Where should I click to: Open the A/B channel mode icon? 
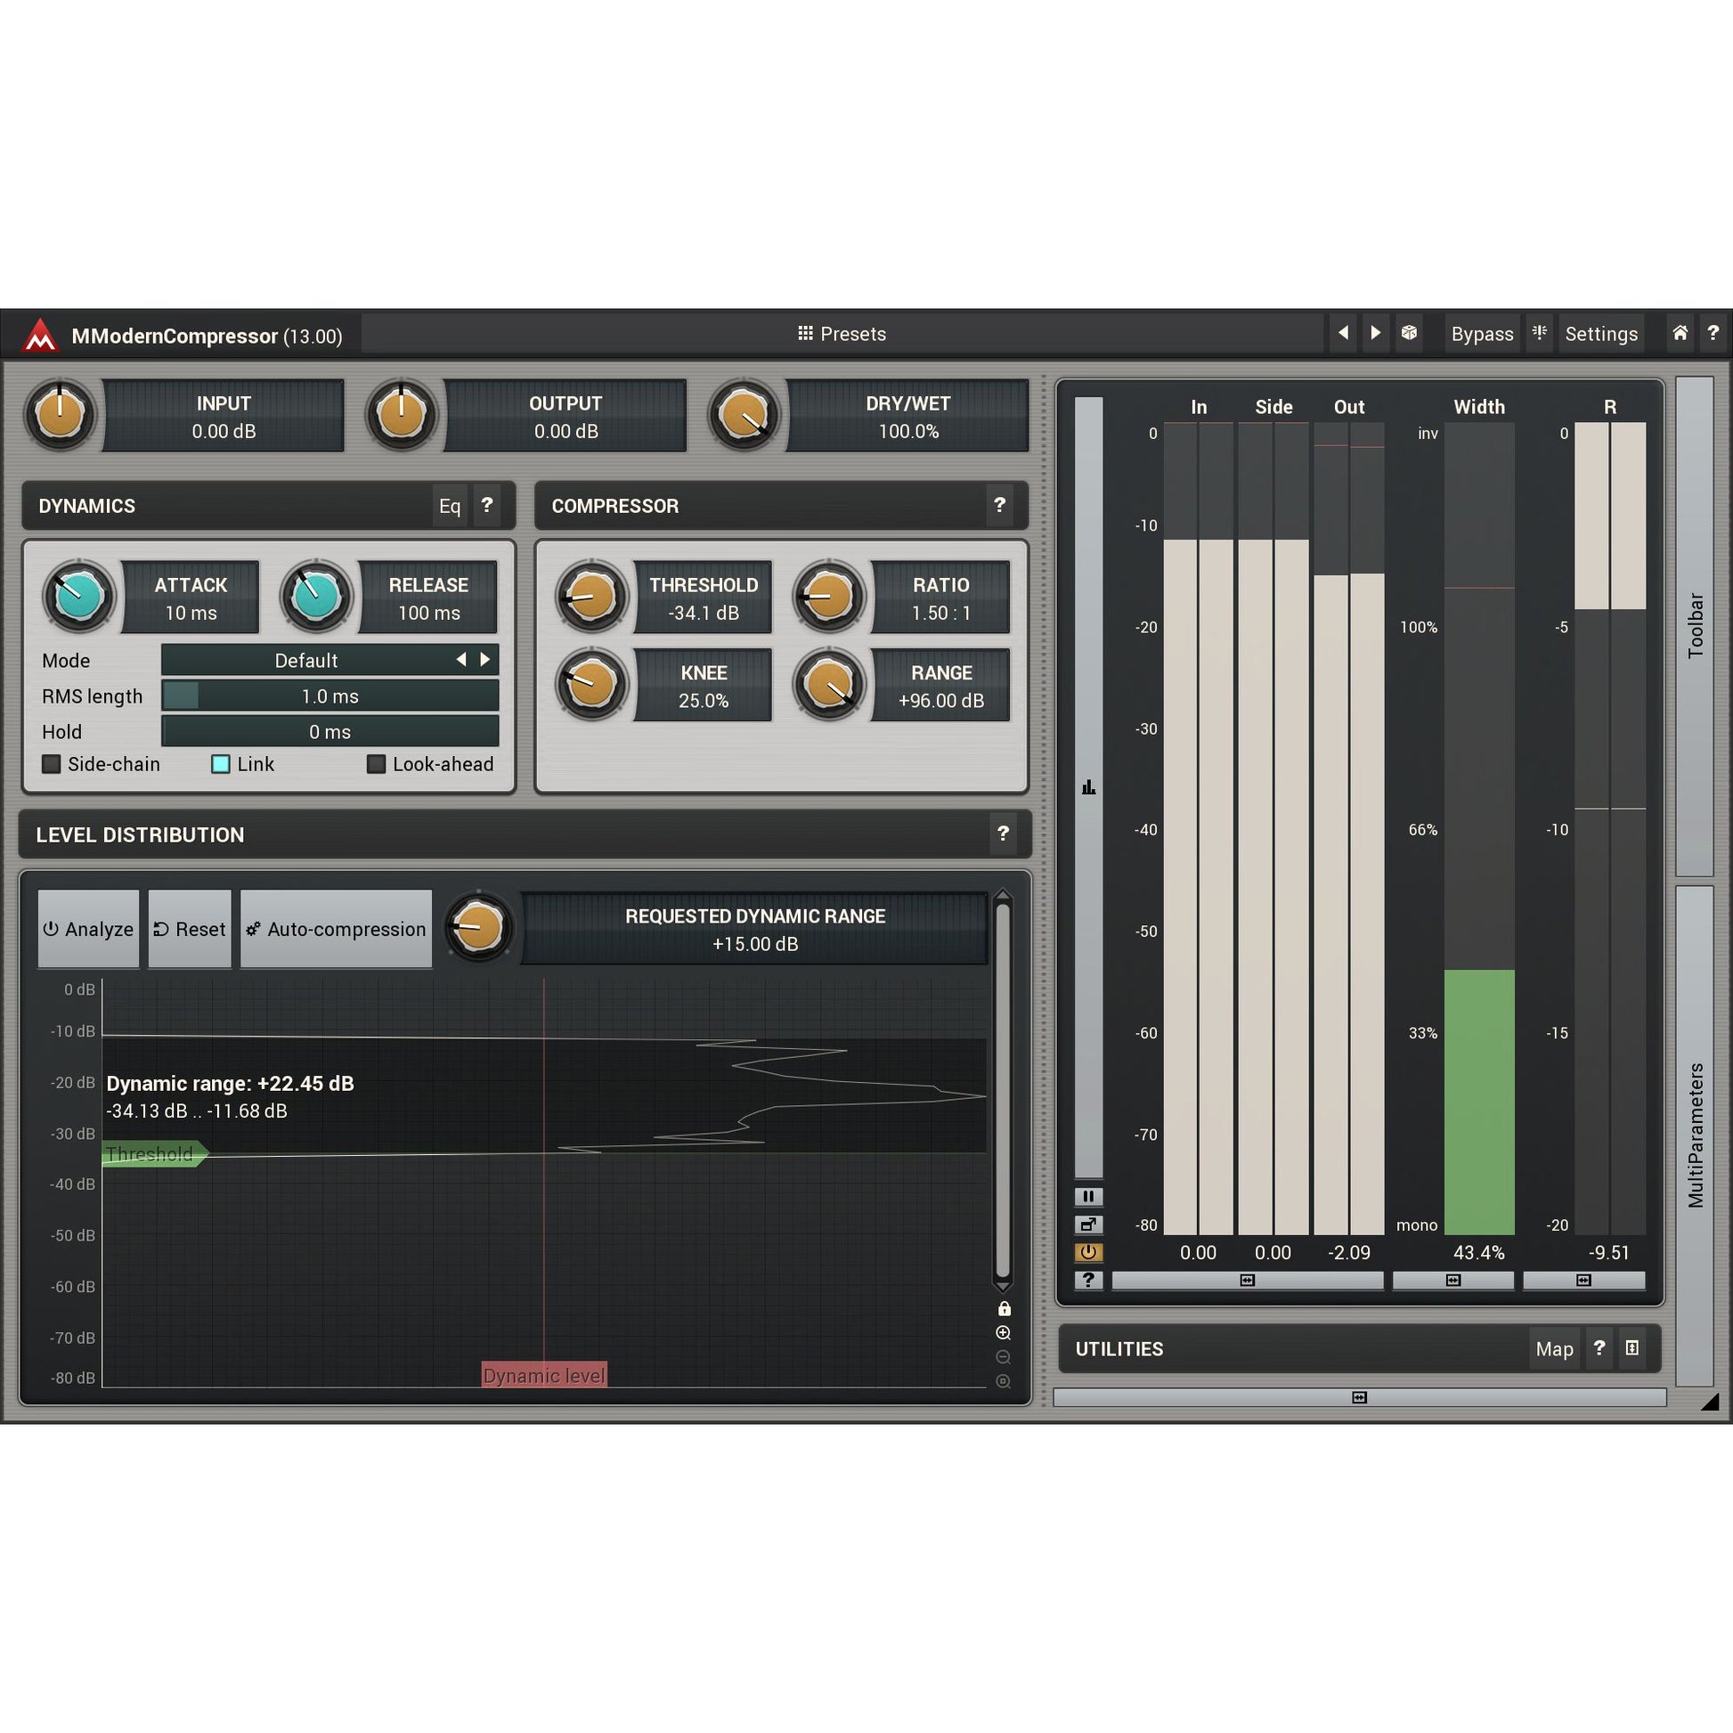pos(1539,333)
